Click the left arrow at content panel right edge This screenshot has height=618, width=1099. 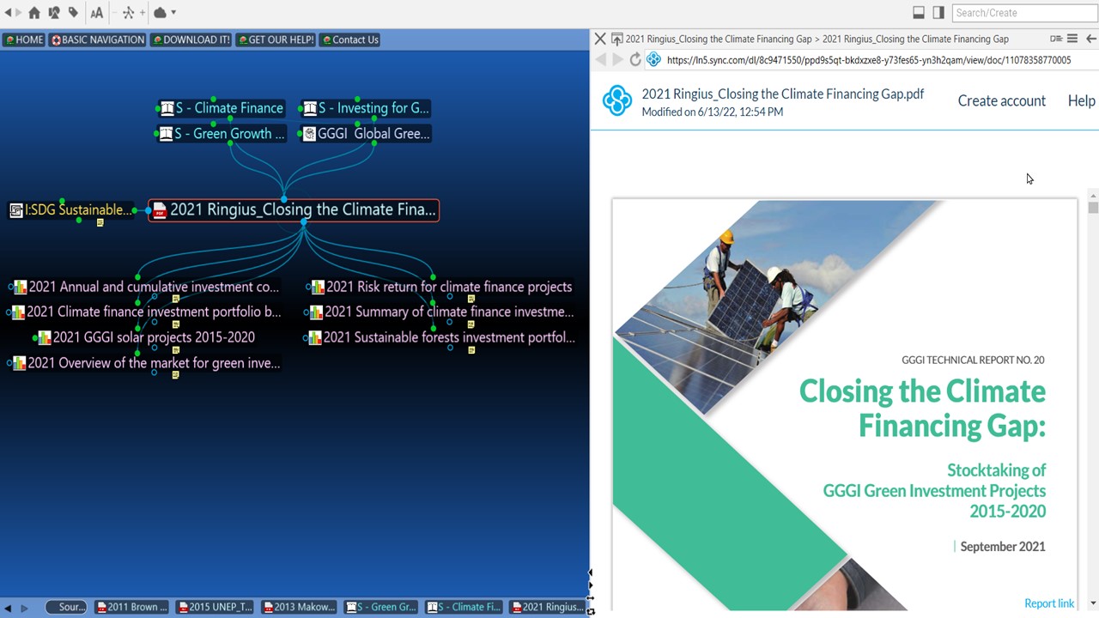(1090, 39)
